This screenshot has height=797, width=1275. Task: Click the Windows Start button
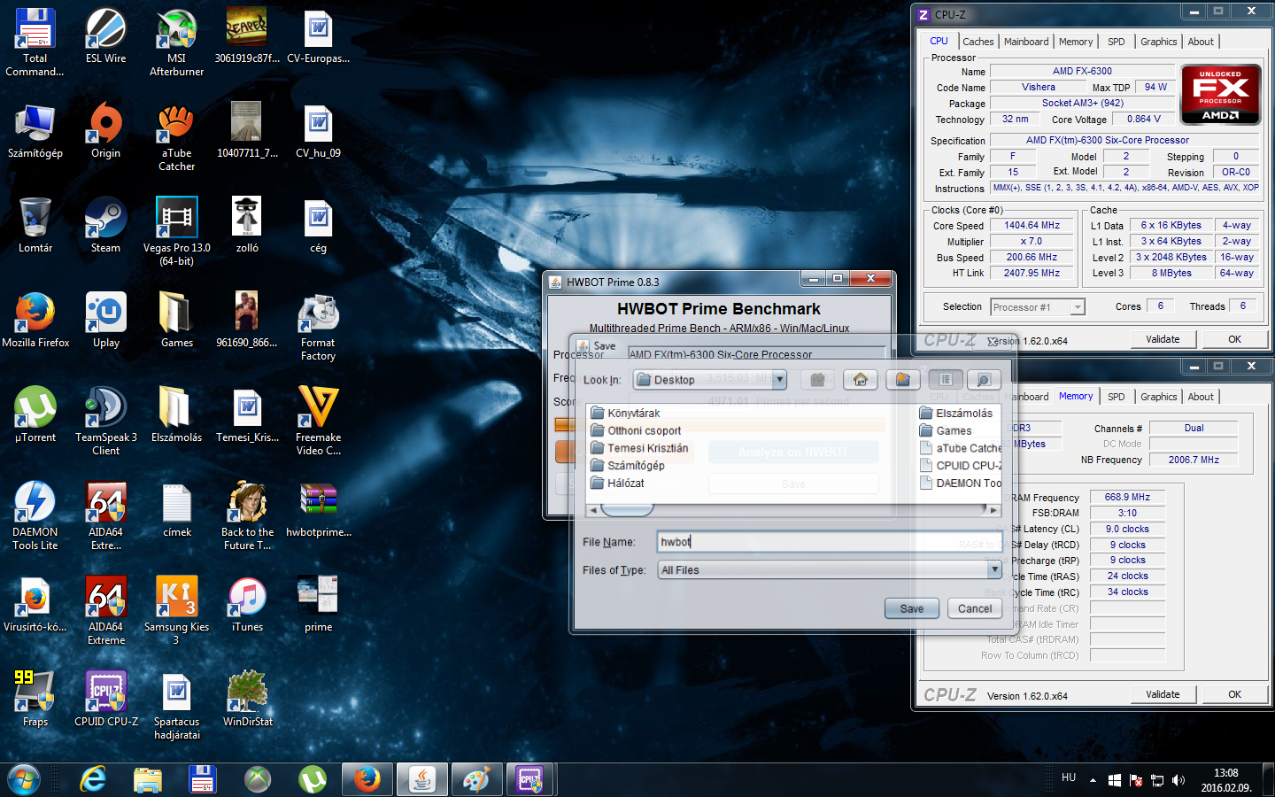coord(24,779)
